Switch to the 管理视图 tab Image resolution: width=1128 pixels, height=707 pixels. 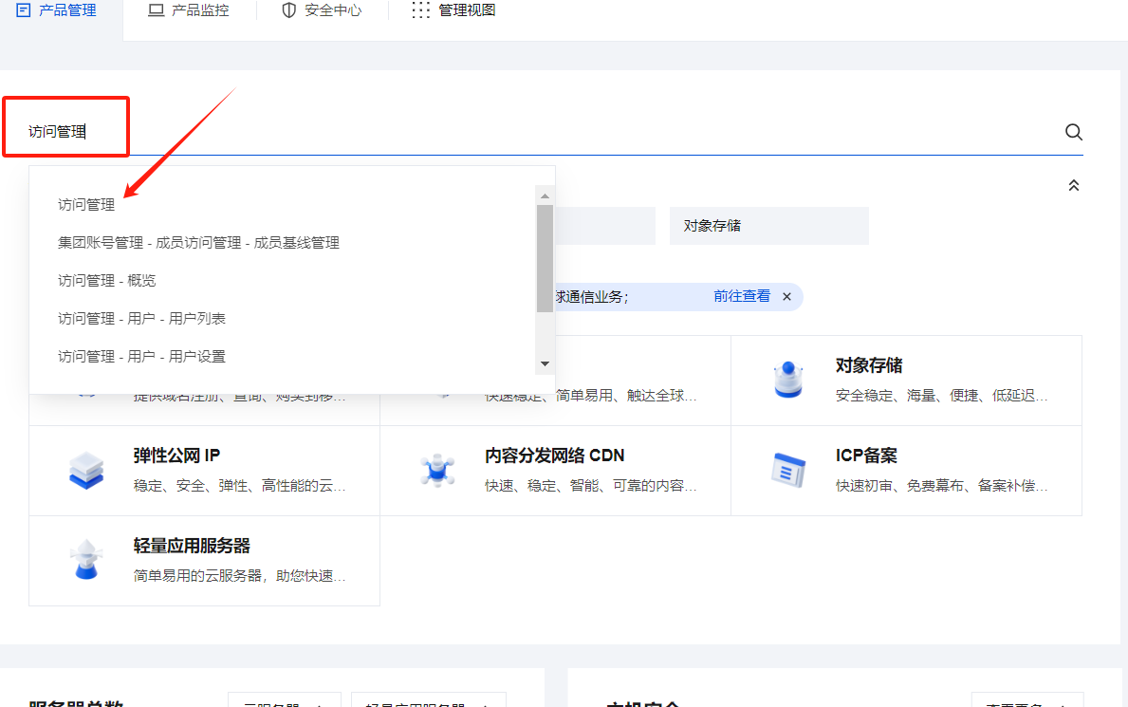tap(453, 10)
